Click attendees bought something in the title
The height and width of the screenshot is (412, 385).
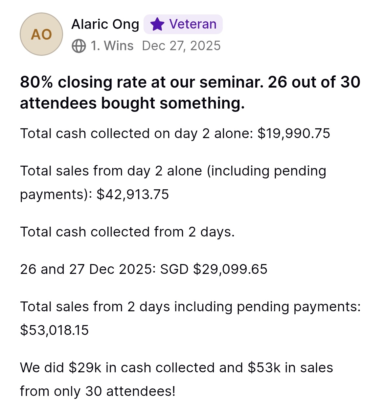click(132, 103)
